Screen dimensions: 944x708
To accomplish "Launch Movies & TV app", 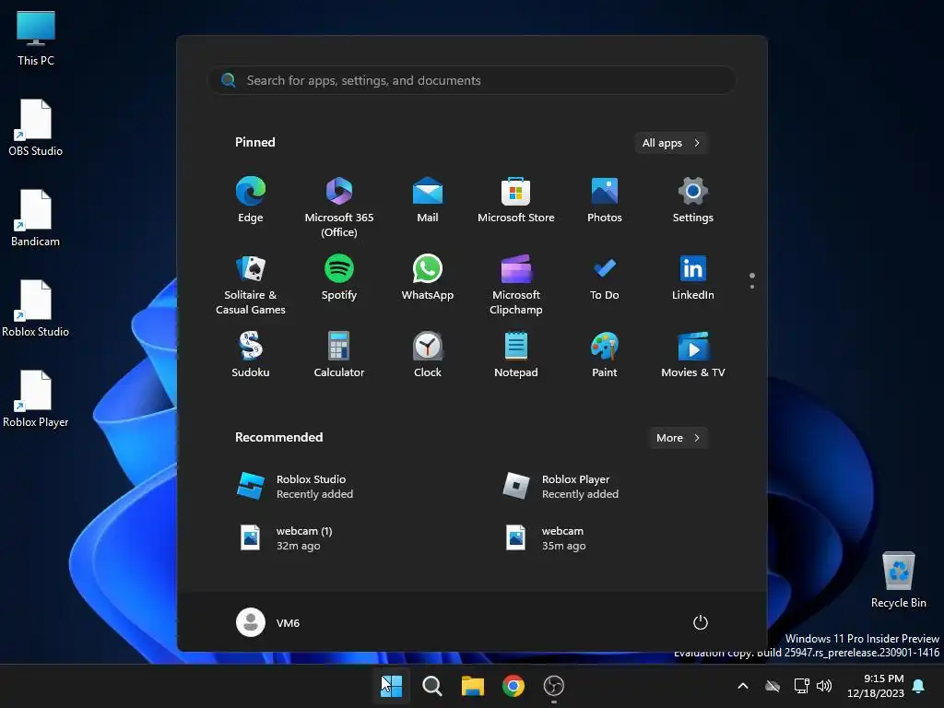I will coord(693,355).
